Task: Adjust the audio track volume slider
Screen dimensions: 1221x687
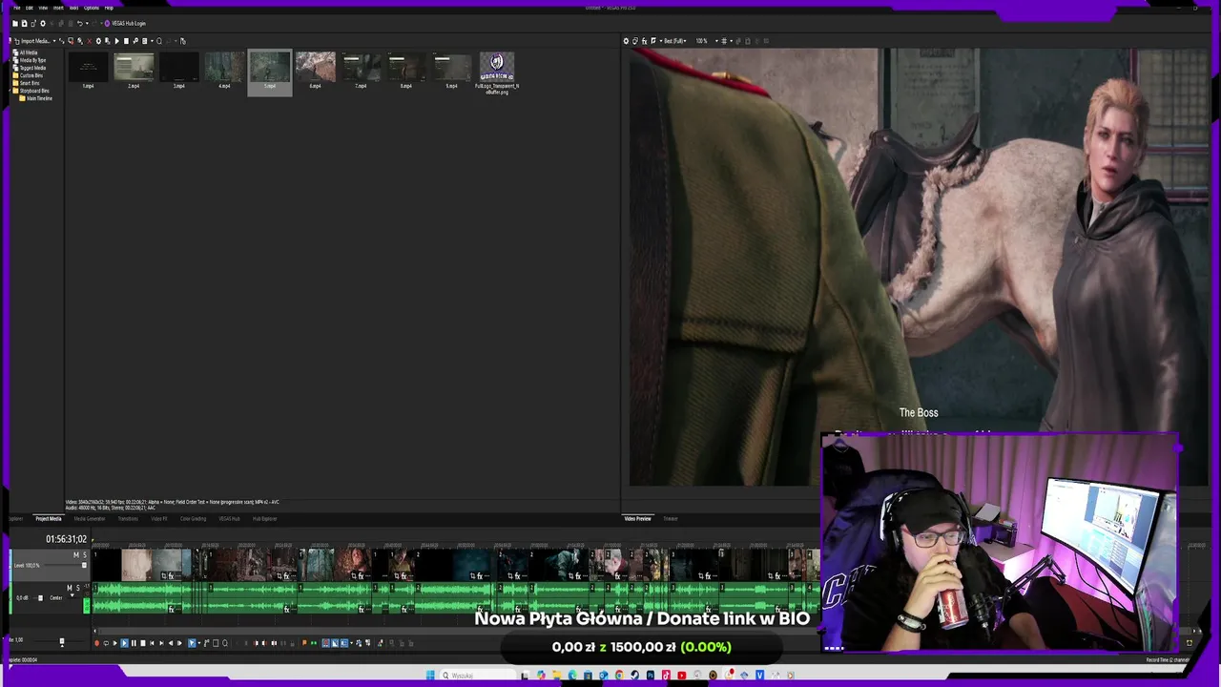Action: (x=40, y=598)
